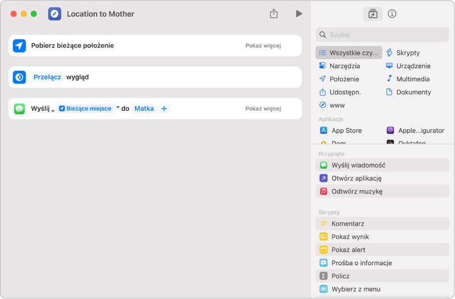Click the search field Szukaj

click(x=382, y=35)
